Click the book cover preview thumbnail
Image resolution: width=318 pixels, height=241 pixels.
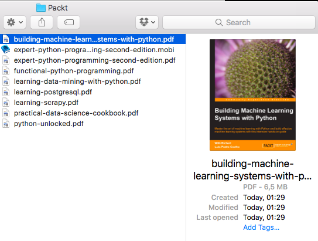coord(252,95)
